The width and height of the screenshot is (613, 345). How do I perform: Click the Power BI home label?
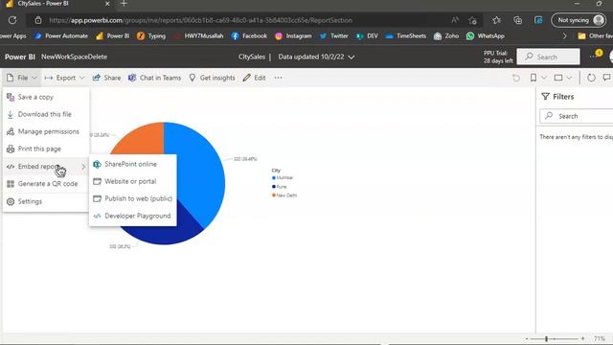click(20, 57)
